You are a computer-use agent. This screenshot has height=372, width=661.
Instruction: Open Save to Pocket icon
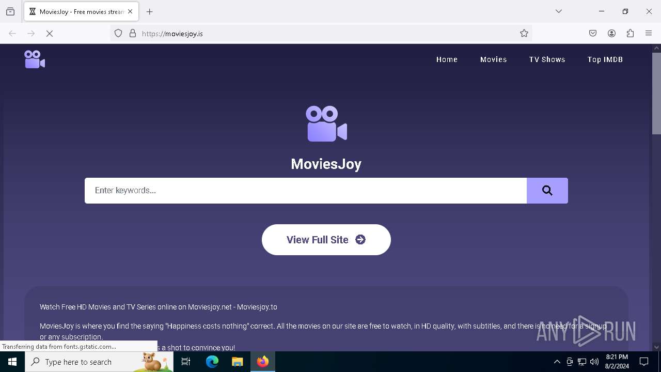[x=593, y=34]
